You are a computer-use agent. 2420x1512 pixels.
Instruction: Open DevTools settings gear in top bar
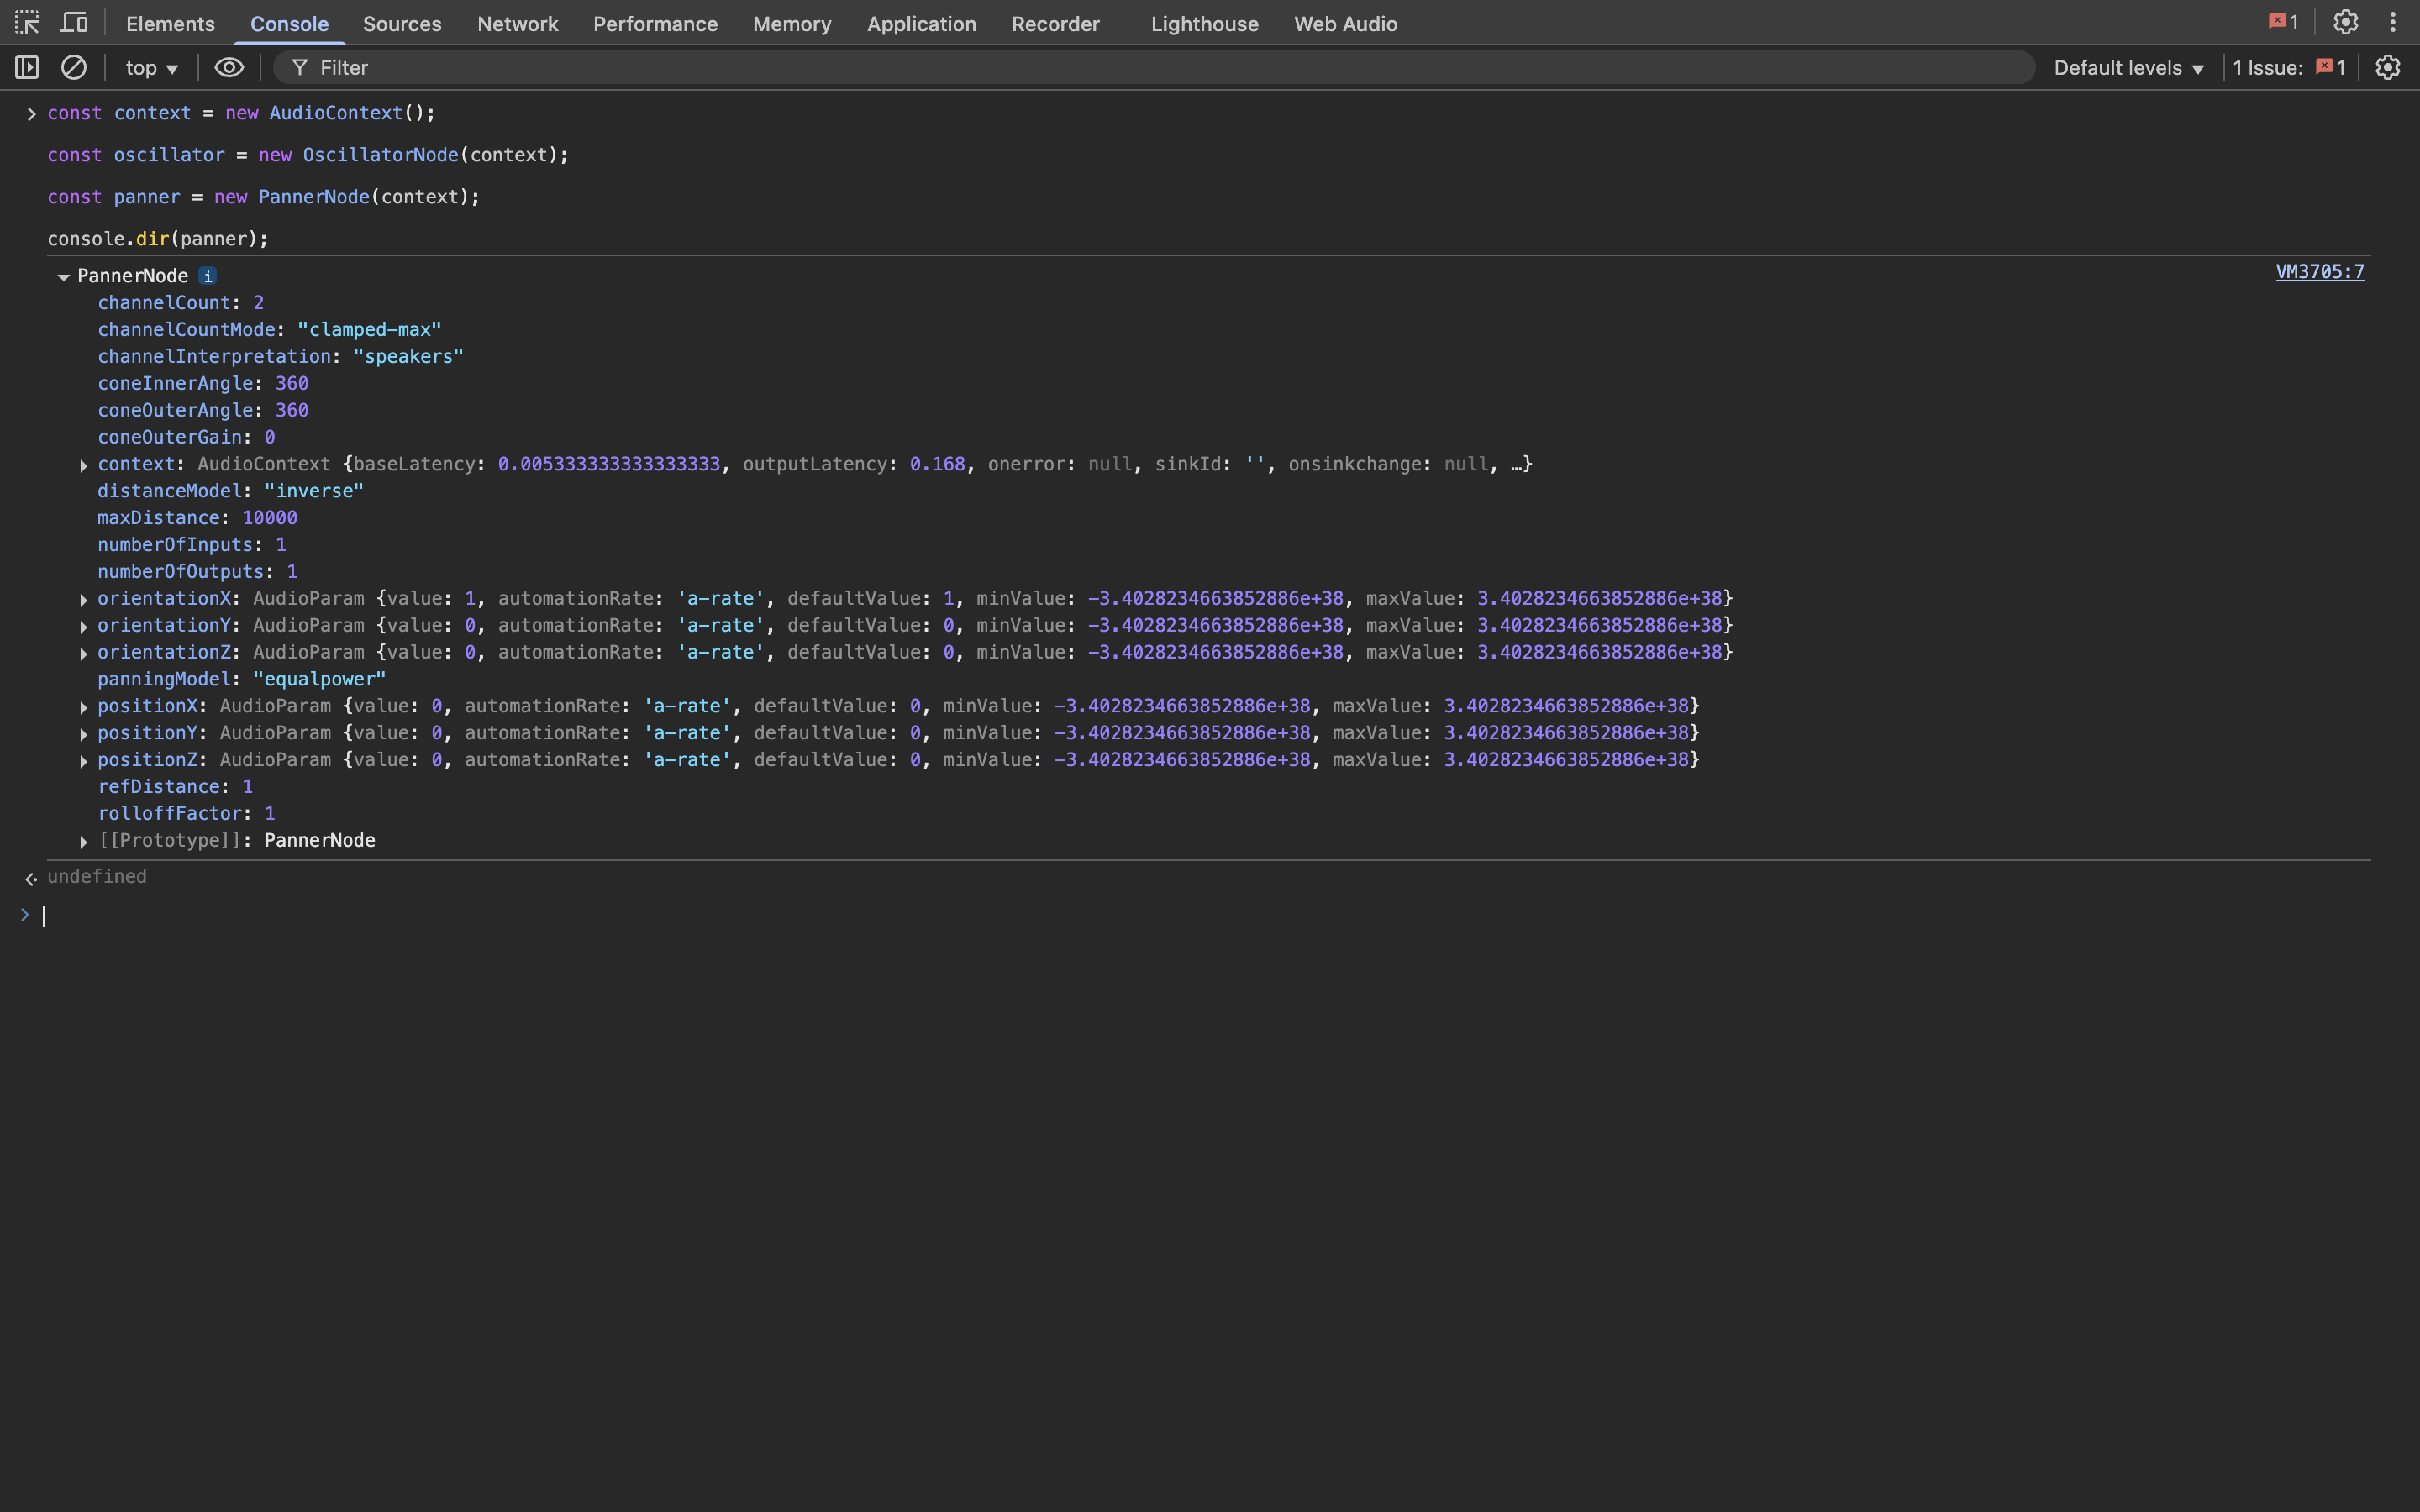[2345, 22]
